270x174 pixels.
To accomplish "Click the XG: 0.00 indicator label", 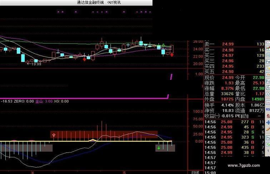I will pyautogui.click(x=61, y=101).
